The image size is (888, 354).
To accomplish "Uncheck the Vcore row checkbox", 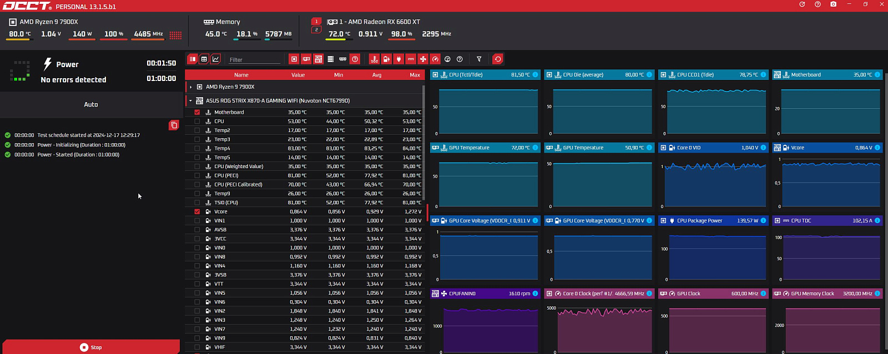I will click(x=197, y=211).
